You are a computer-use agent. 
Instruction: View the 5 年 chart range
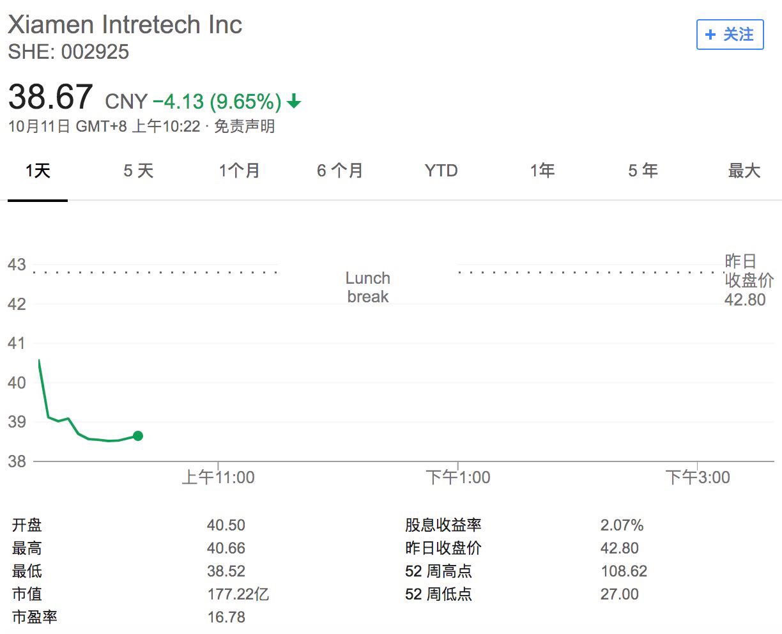[643, 171]
